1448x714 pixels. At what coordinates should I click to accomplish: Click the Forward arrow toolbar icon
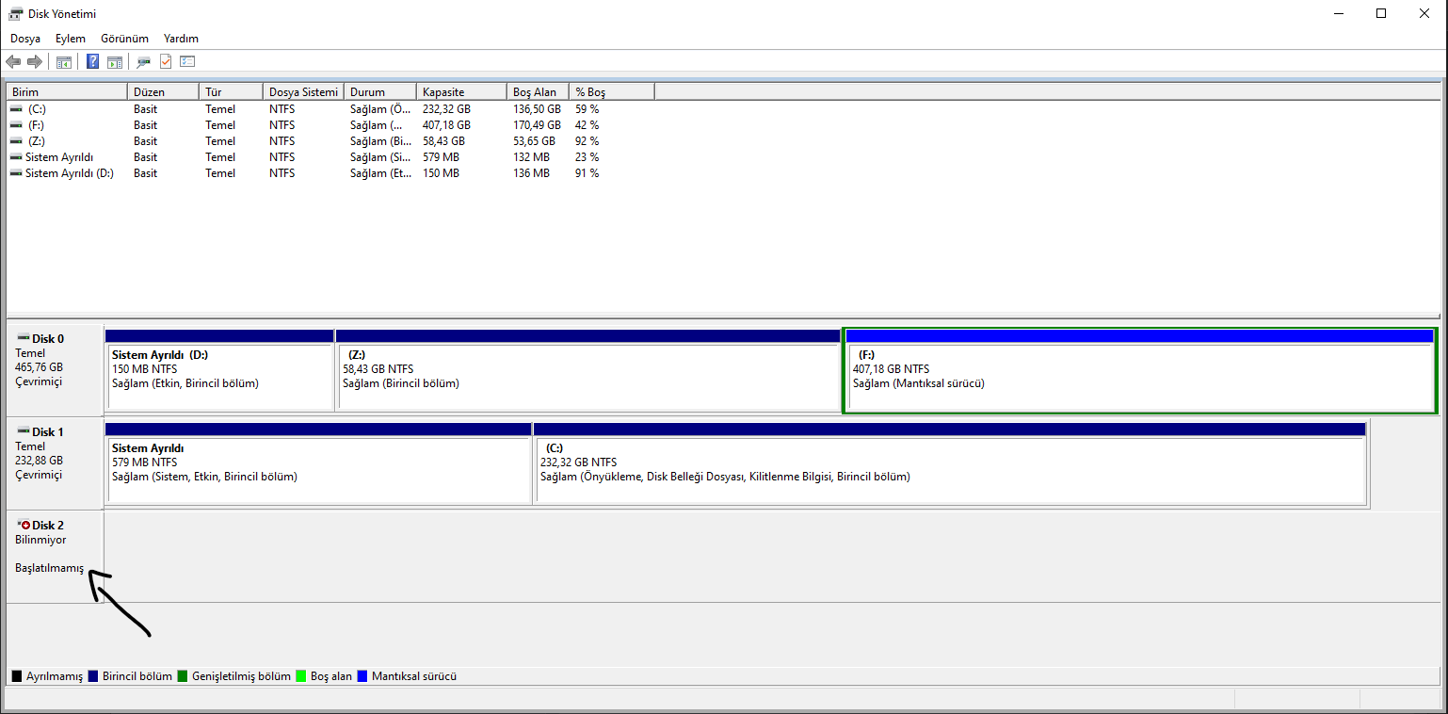pos(35,62)
